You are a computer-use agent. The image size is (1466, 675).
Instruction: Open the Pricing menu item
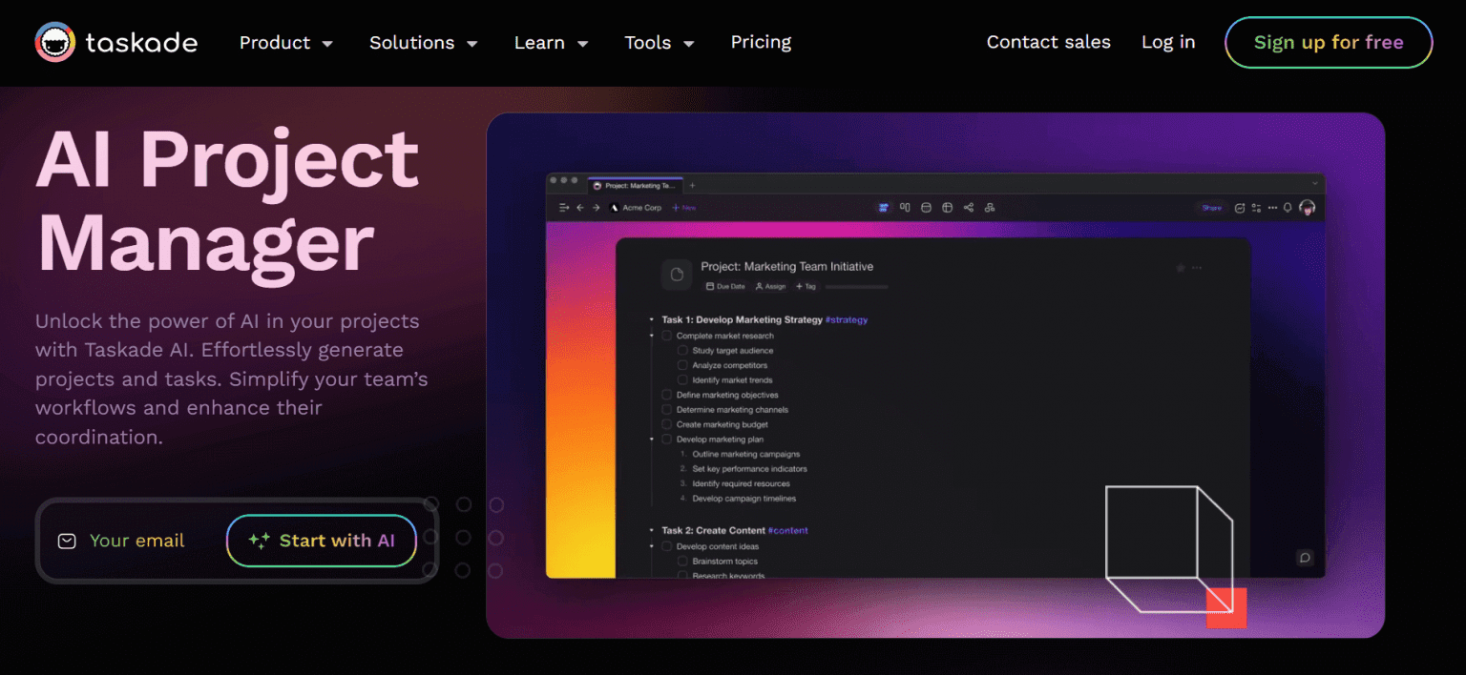(x=761, y=42)
